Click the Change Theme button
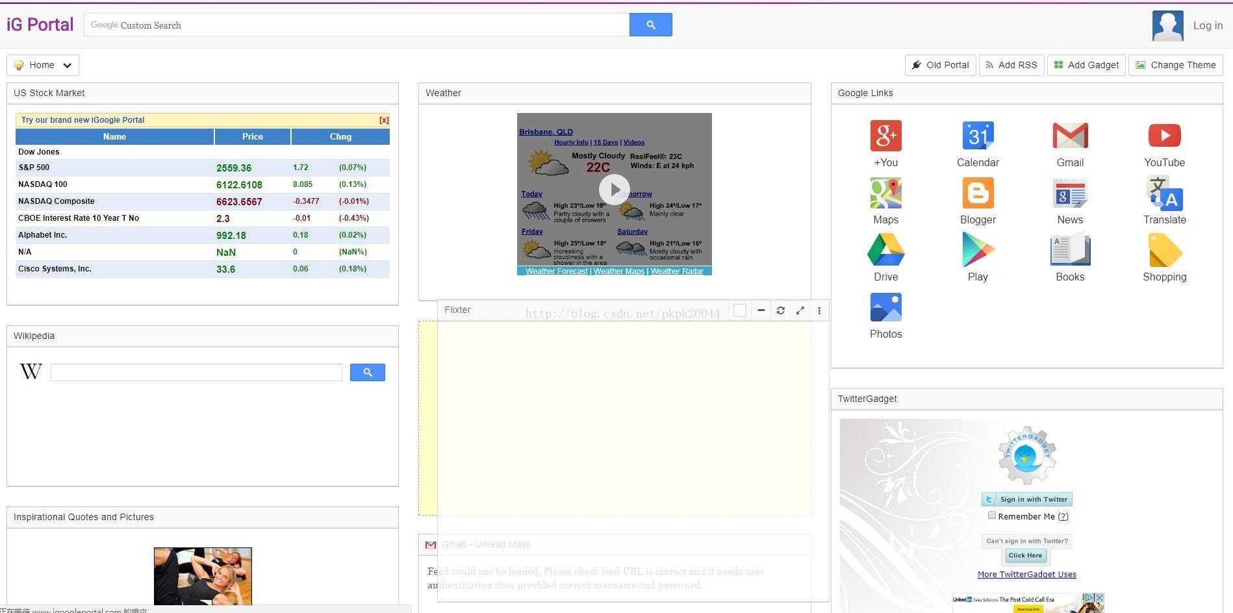 click(1175, 65)
